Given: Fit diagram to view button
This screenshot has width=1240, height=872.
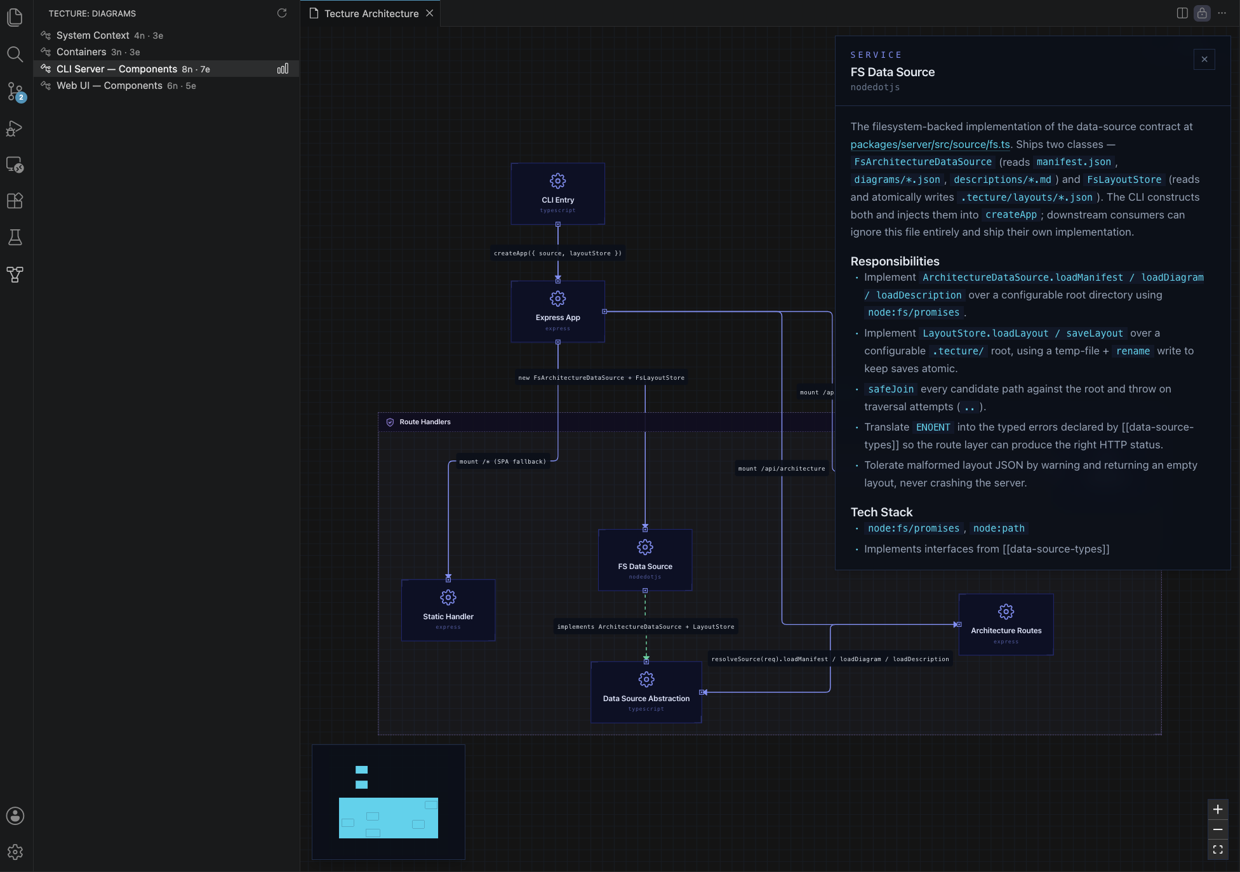Looking at the screenshot, I should click(x=1218, y=850).
